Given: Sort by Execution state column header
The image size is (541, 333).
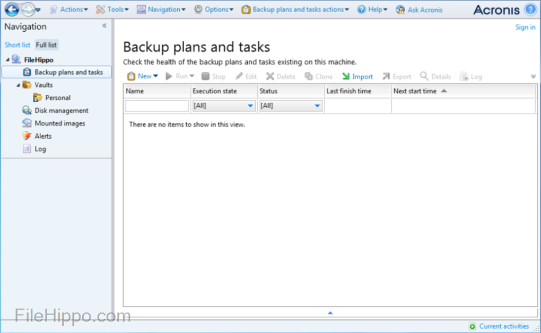Looking at the screenshot, I should [x=224, y=91].
